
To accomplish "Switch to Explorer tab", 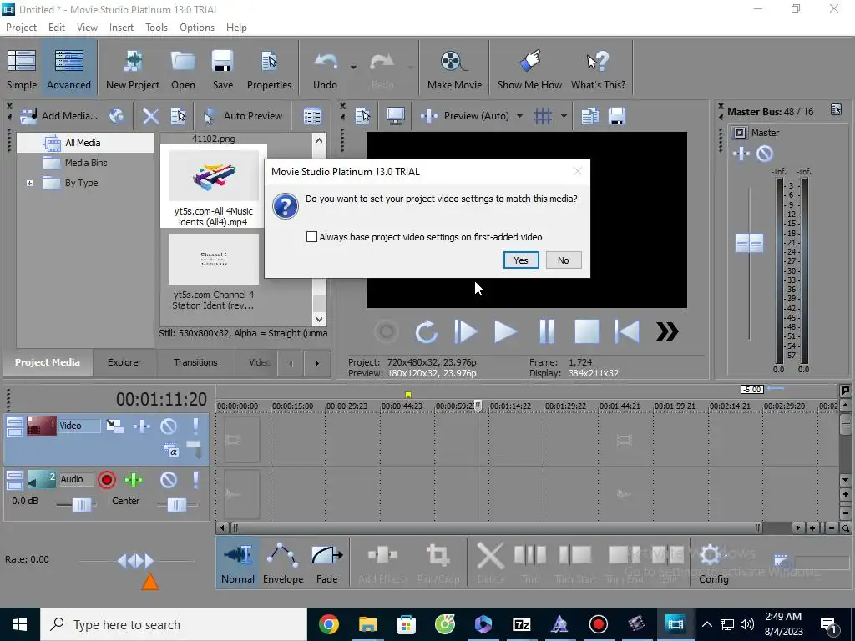I will (x=124, y=362).
